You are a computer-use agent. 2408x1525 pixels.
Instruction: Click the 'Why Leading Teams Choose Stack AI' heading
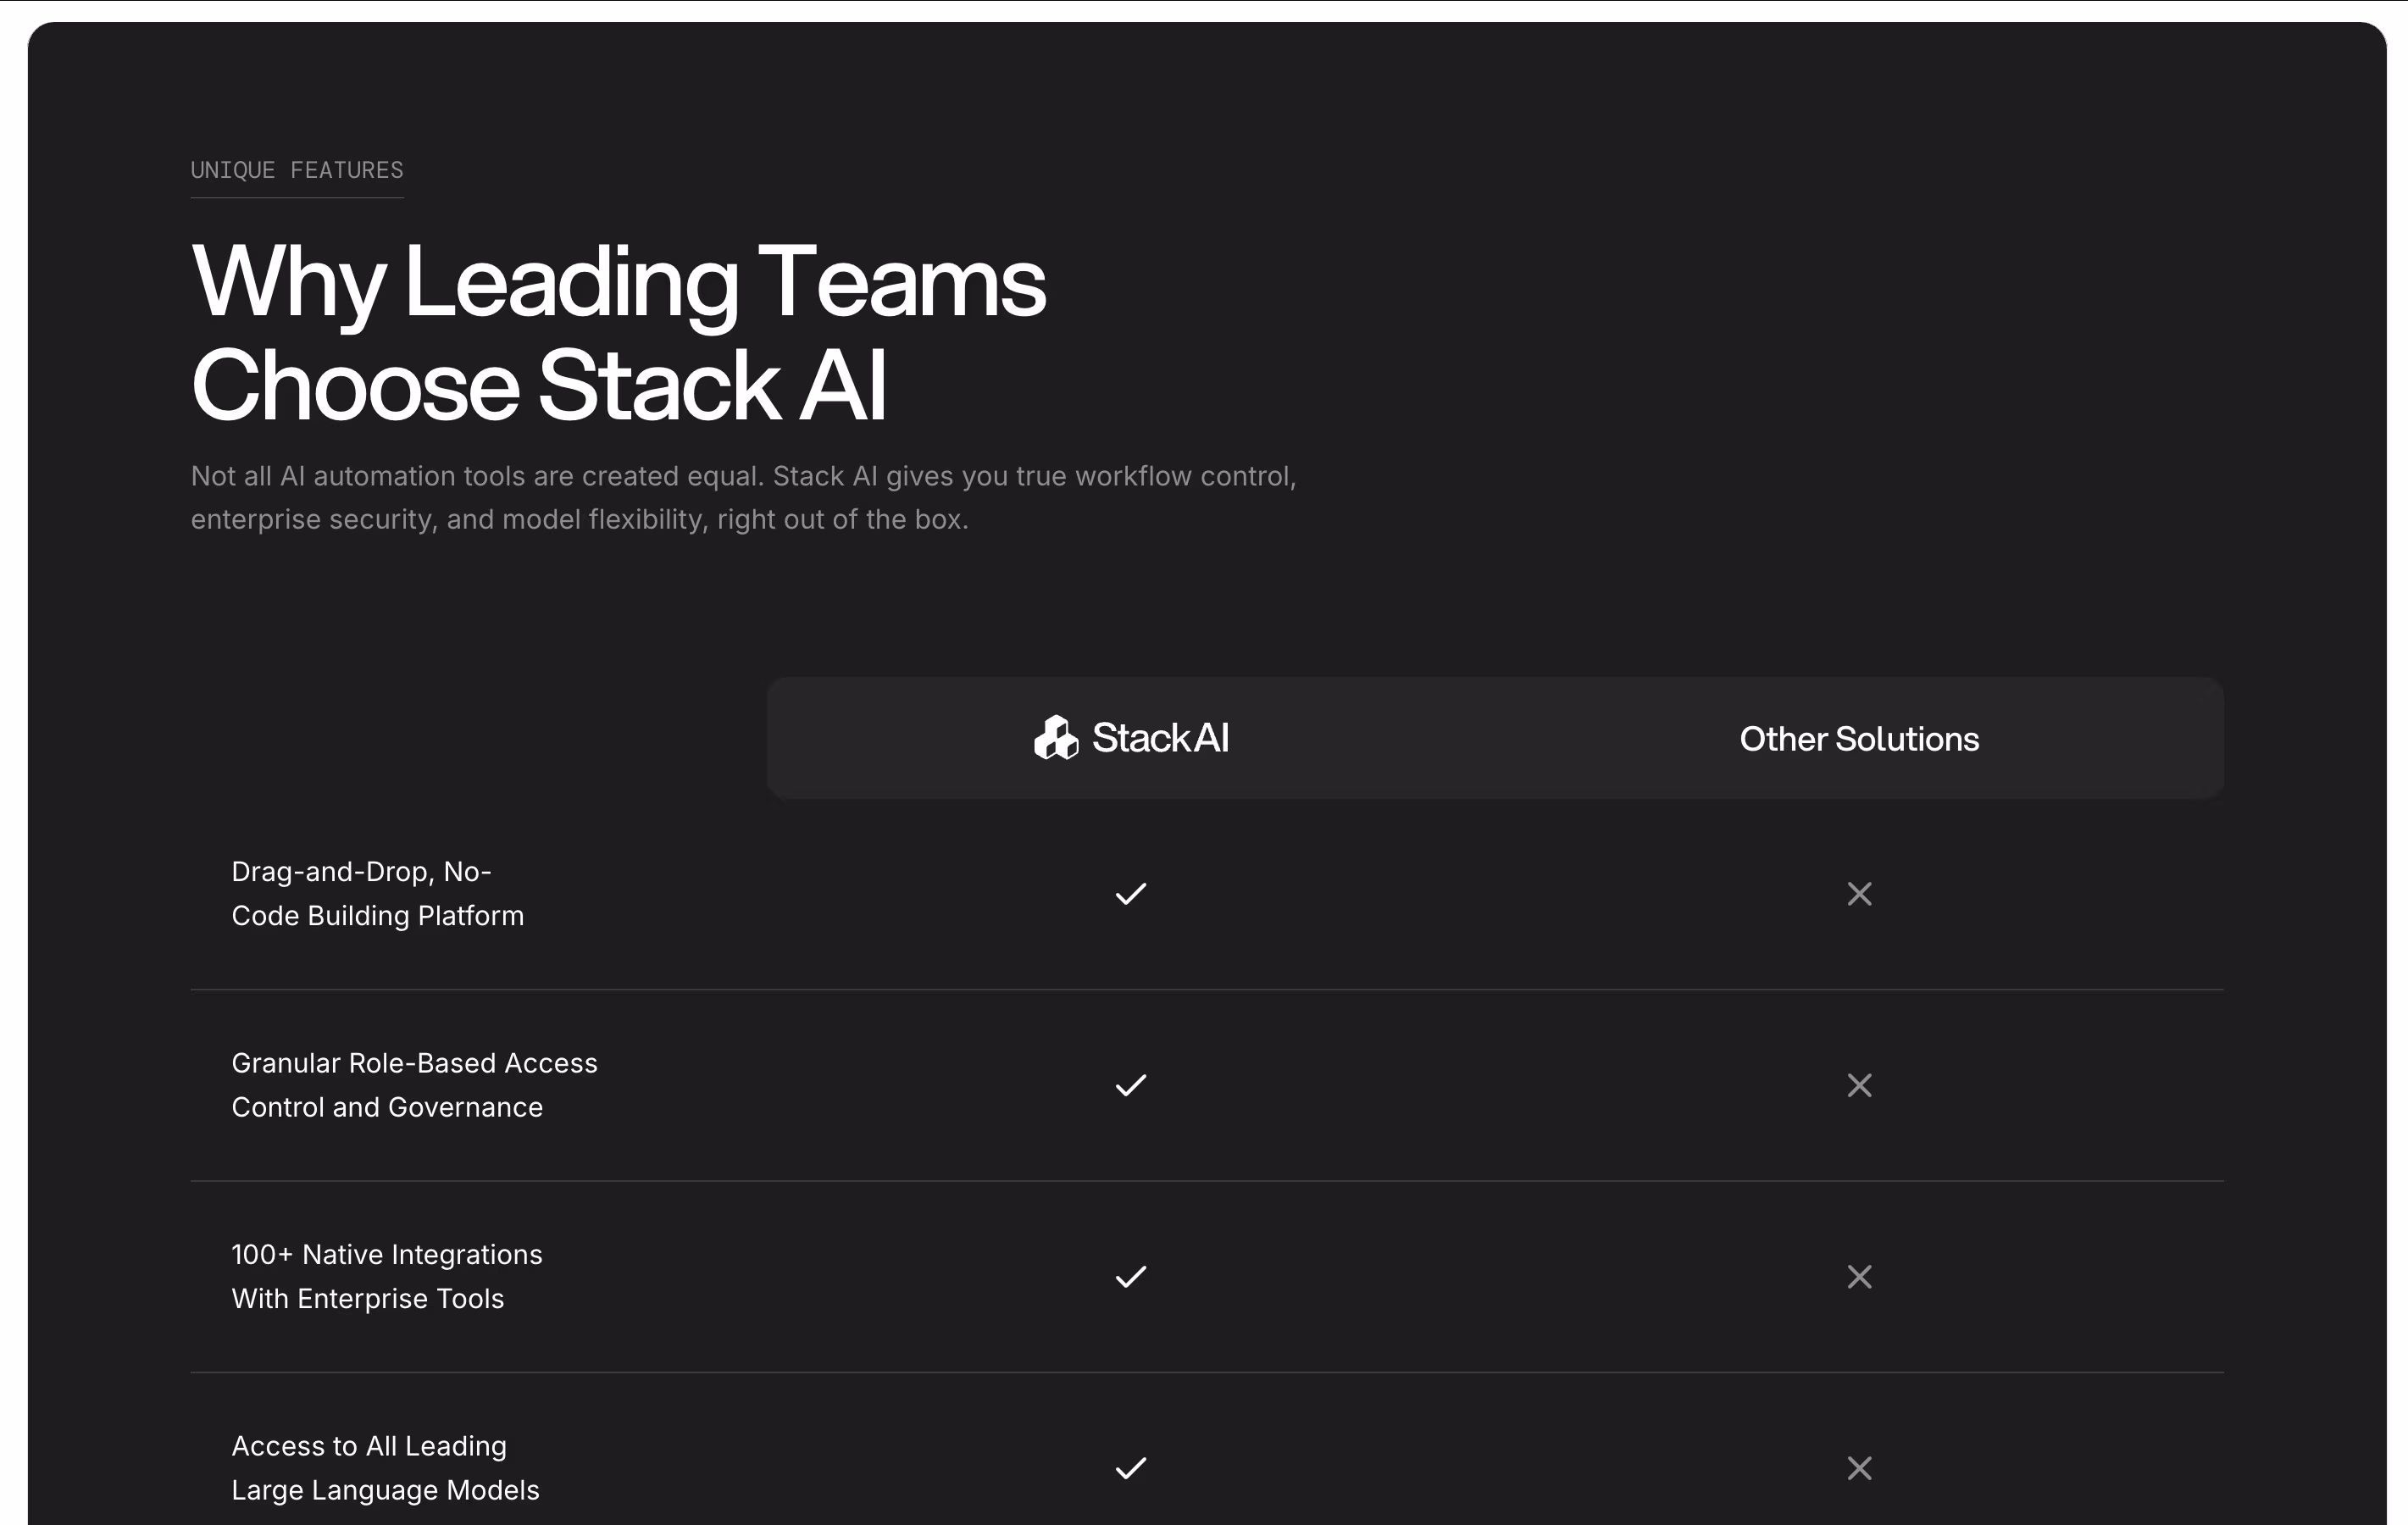tap(618, 332)
